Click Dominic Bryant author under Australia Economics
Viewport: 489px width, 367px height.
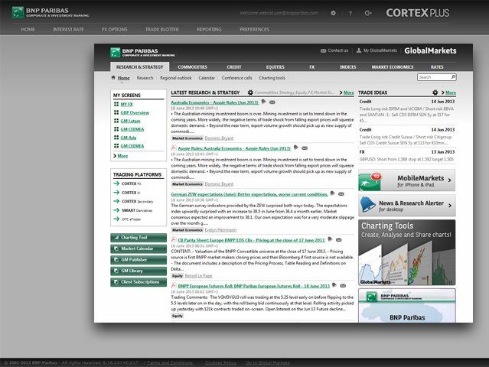pos(219,138)
